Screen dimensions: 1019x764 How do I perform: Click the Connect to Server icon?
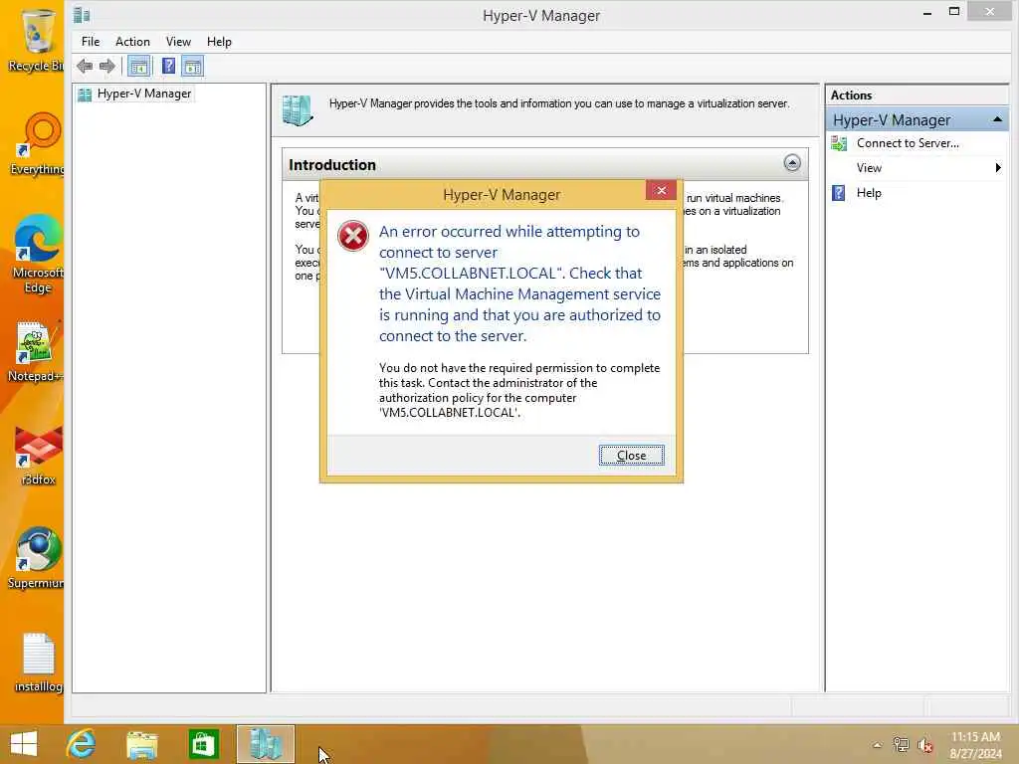coord(839,143)
